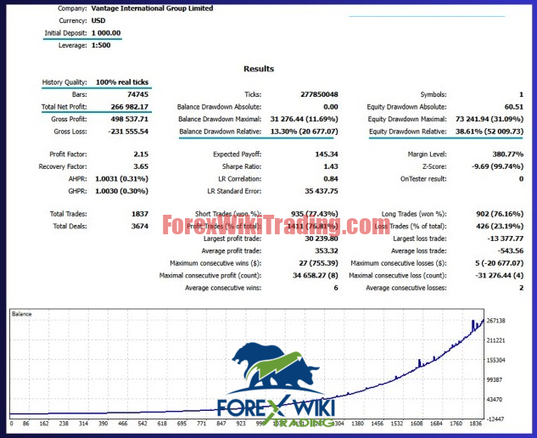Image resolution: width=537 pixels, height=438 pixels.
Task: Click Z-Score value -9.69 (99.74%)
Action: (x=497, y=166)
